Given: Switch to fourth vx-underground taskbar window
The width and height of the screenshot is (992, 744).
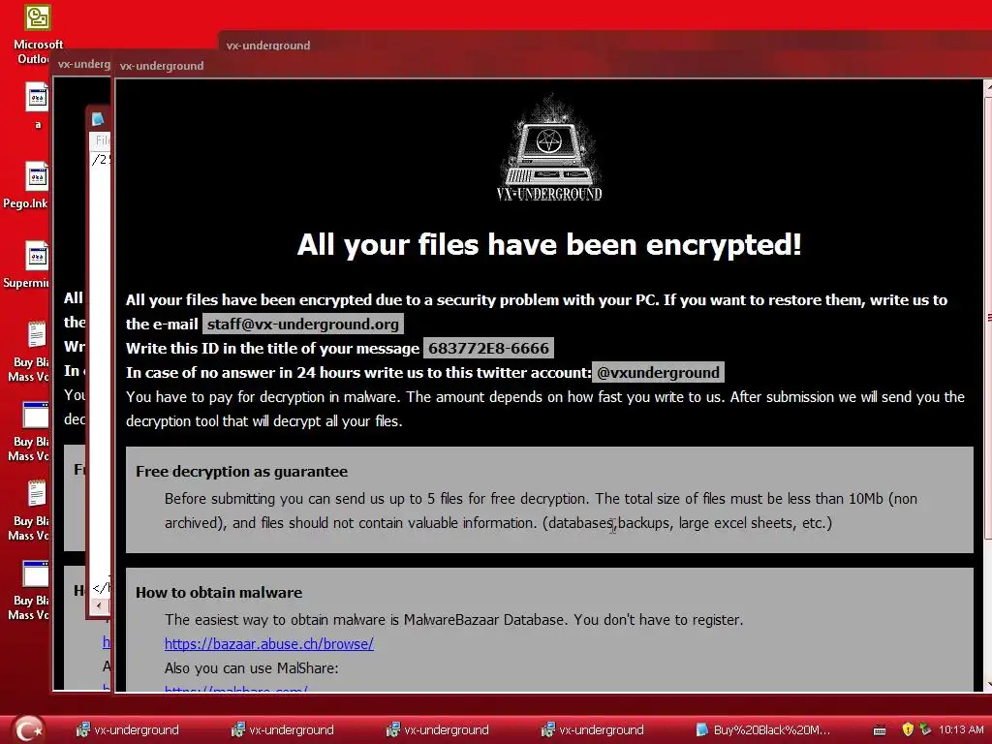Looking at the screenshot, I should [x=593, y=729].
